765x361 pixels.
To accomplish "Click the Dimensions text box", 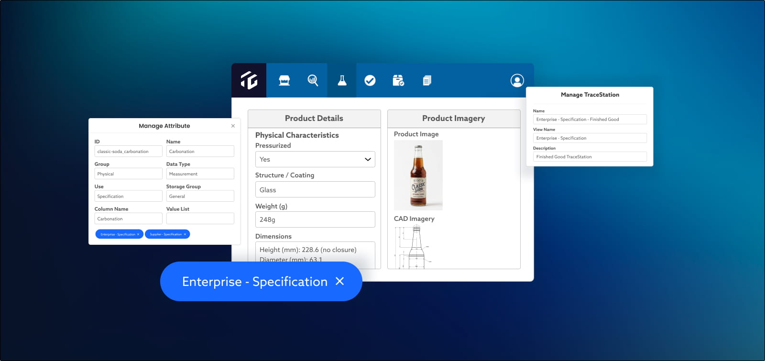I will click(x=315, y=255).
